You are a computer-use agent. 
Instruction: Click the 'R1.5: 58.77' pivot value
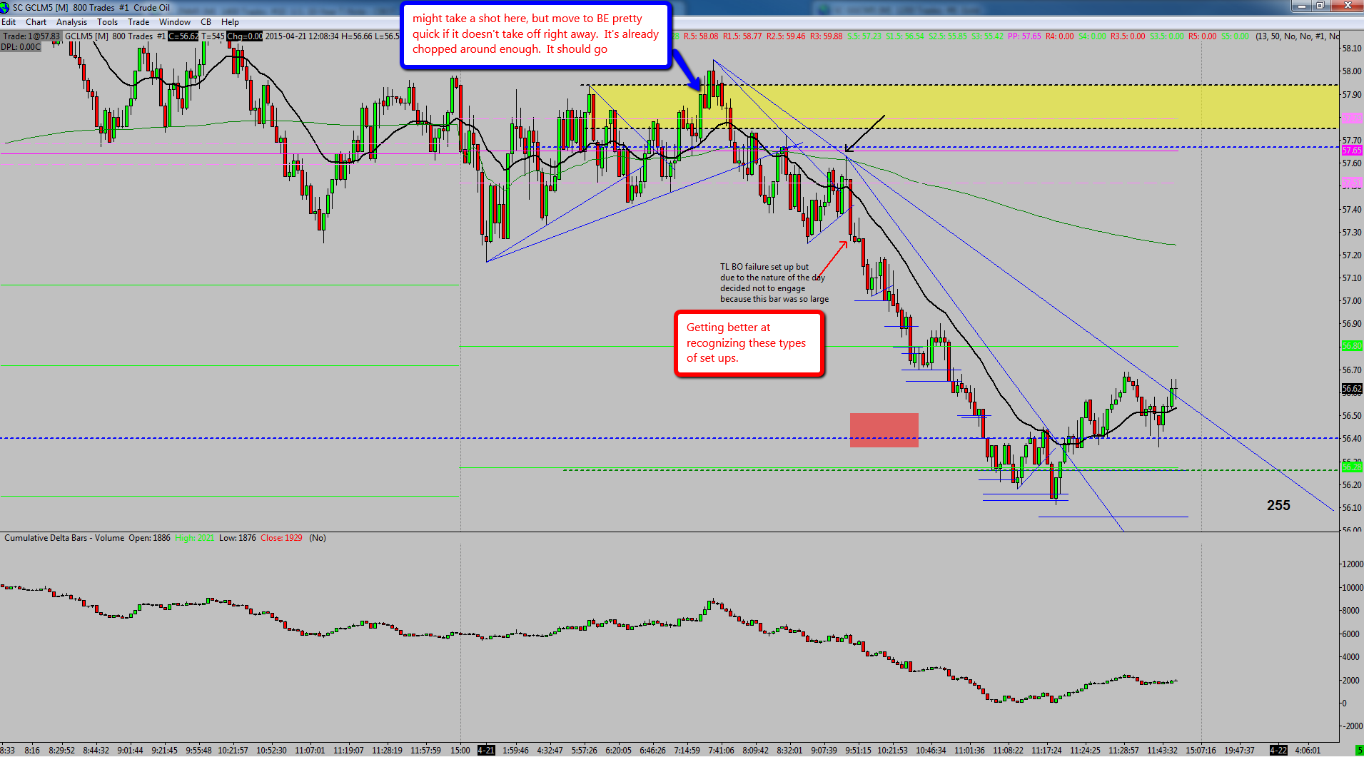pyautogui.click(x=742, y=36)
